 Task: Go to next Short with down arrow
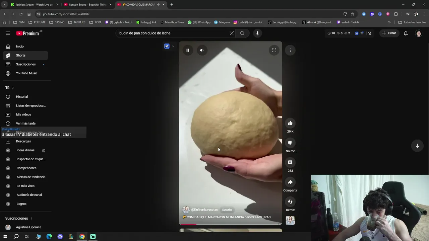coord(417,146)
